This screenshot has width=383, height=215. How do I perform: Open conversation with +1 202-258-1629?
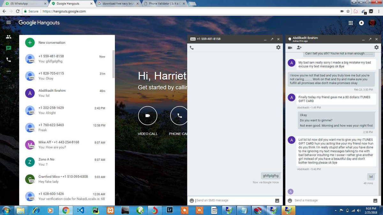coord(66,110)
